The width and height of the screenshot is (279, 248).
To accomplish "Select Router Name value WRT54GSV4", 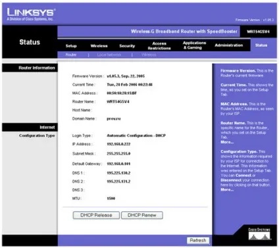I will coord(118,102).
